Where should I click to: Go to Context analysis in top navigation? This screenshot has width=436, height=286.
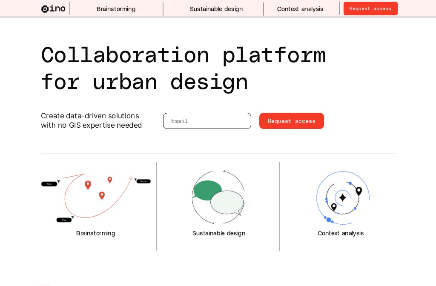tap(300, 9)
